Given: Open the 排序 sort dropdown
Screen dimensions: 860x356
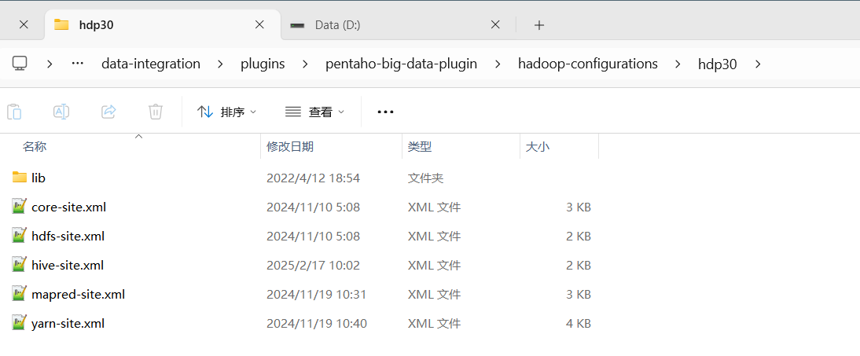Looking at the screenshot, I should click(226, 112).
